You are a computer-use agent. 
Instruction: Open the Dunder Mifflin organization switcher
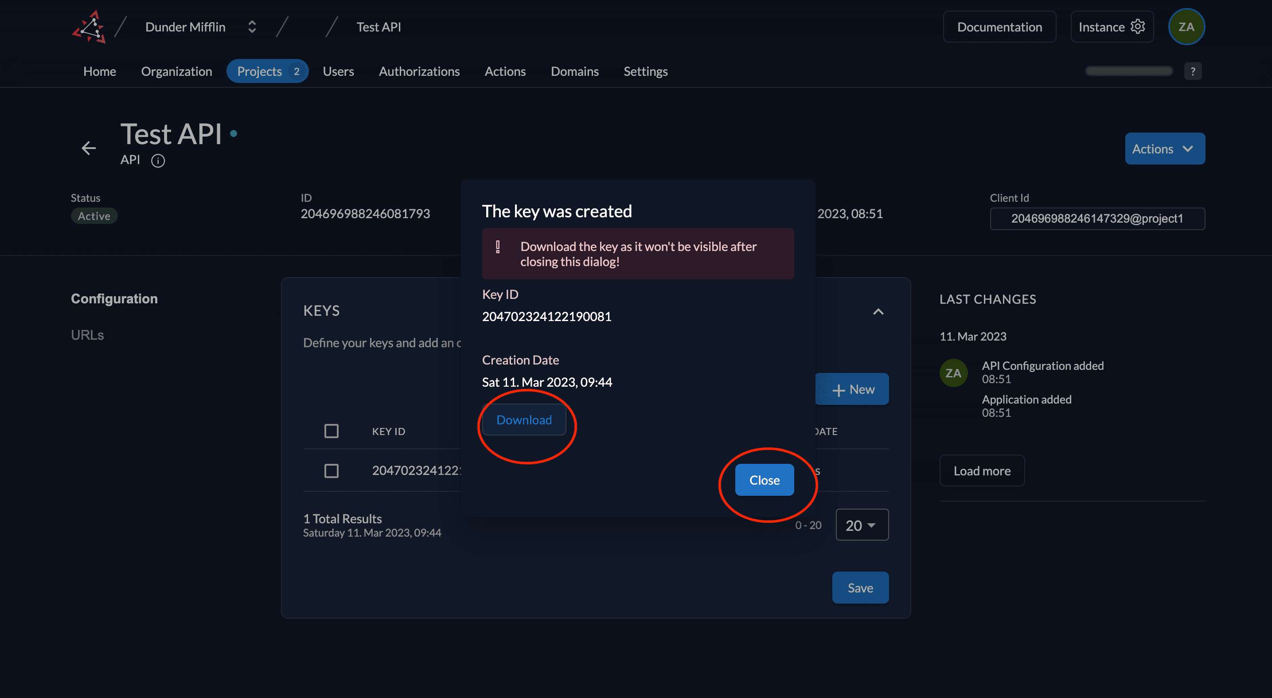pyautogui.click(x=251, y=27)
